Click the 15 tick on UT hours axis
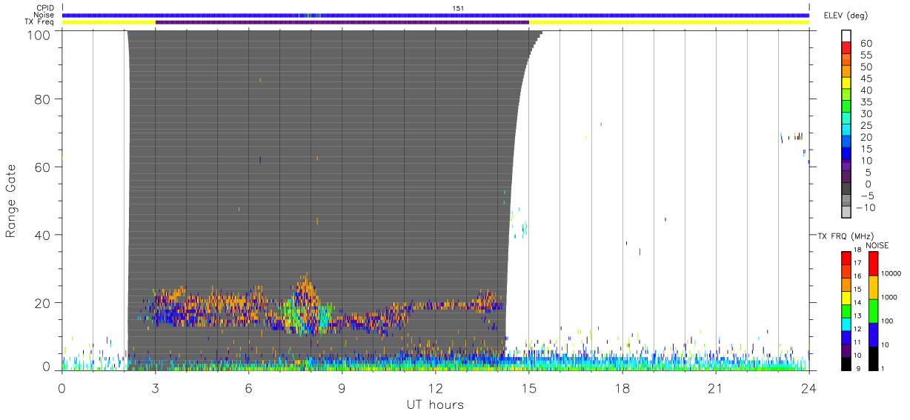Viewport: 910px width, 420px height. [529, 387]
